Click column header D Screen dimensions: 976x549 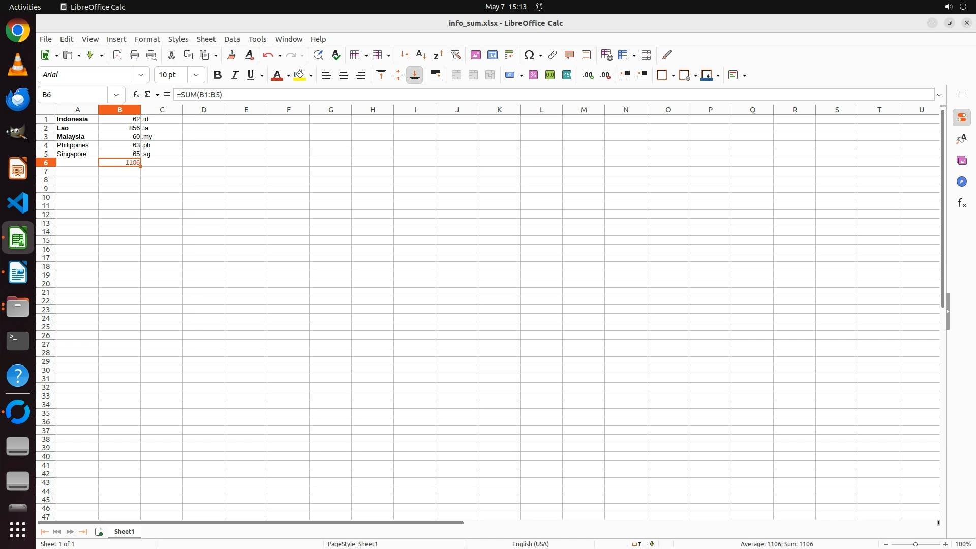[x=204, y=110]
